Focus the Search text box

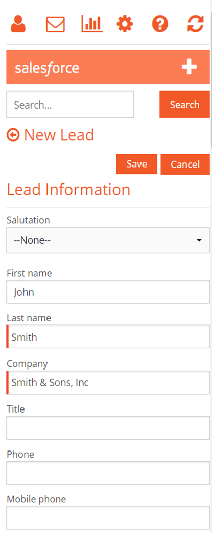(70, 105)
